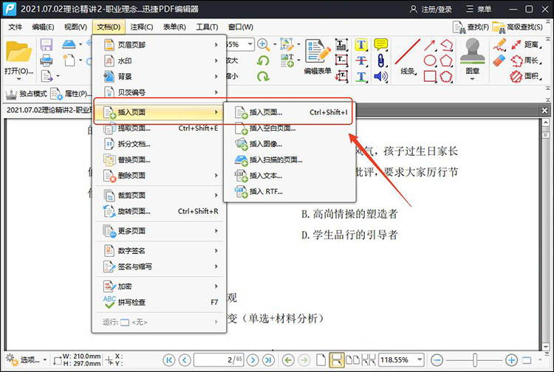
Task: Click the rotate counterclockwise green arrow
Action: 263,61
